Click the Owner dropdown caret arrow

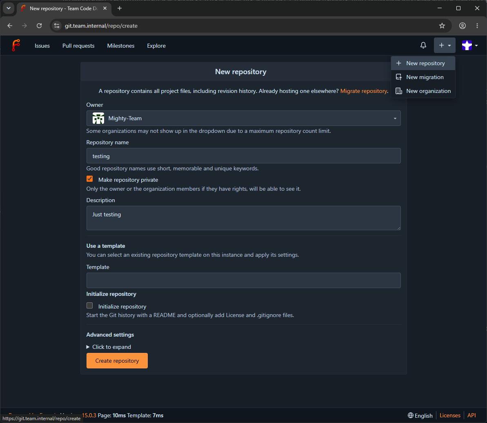point(395,119)
